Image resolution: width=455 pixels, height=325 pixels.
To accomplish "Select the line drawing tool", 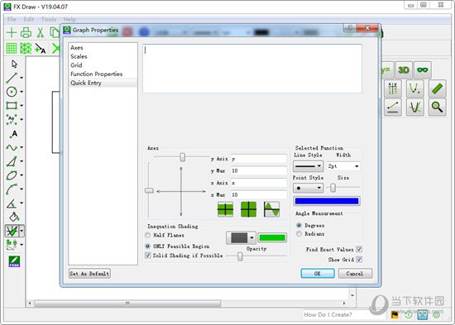I will [x=12, y=78].
